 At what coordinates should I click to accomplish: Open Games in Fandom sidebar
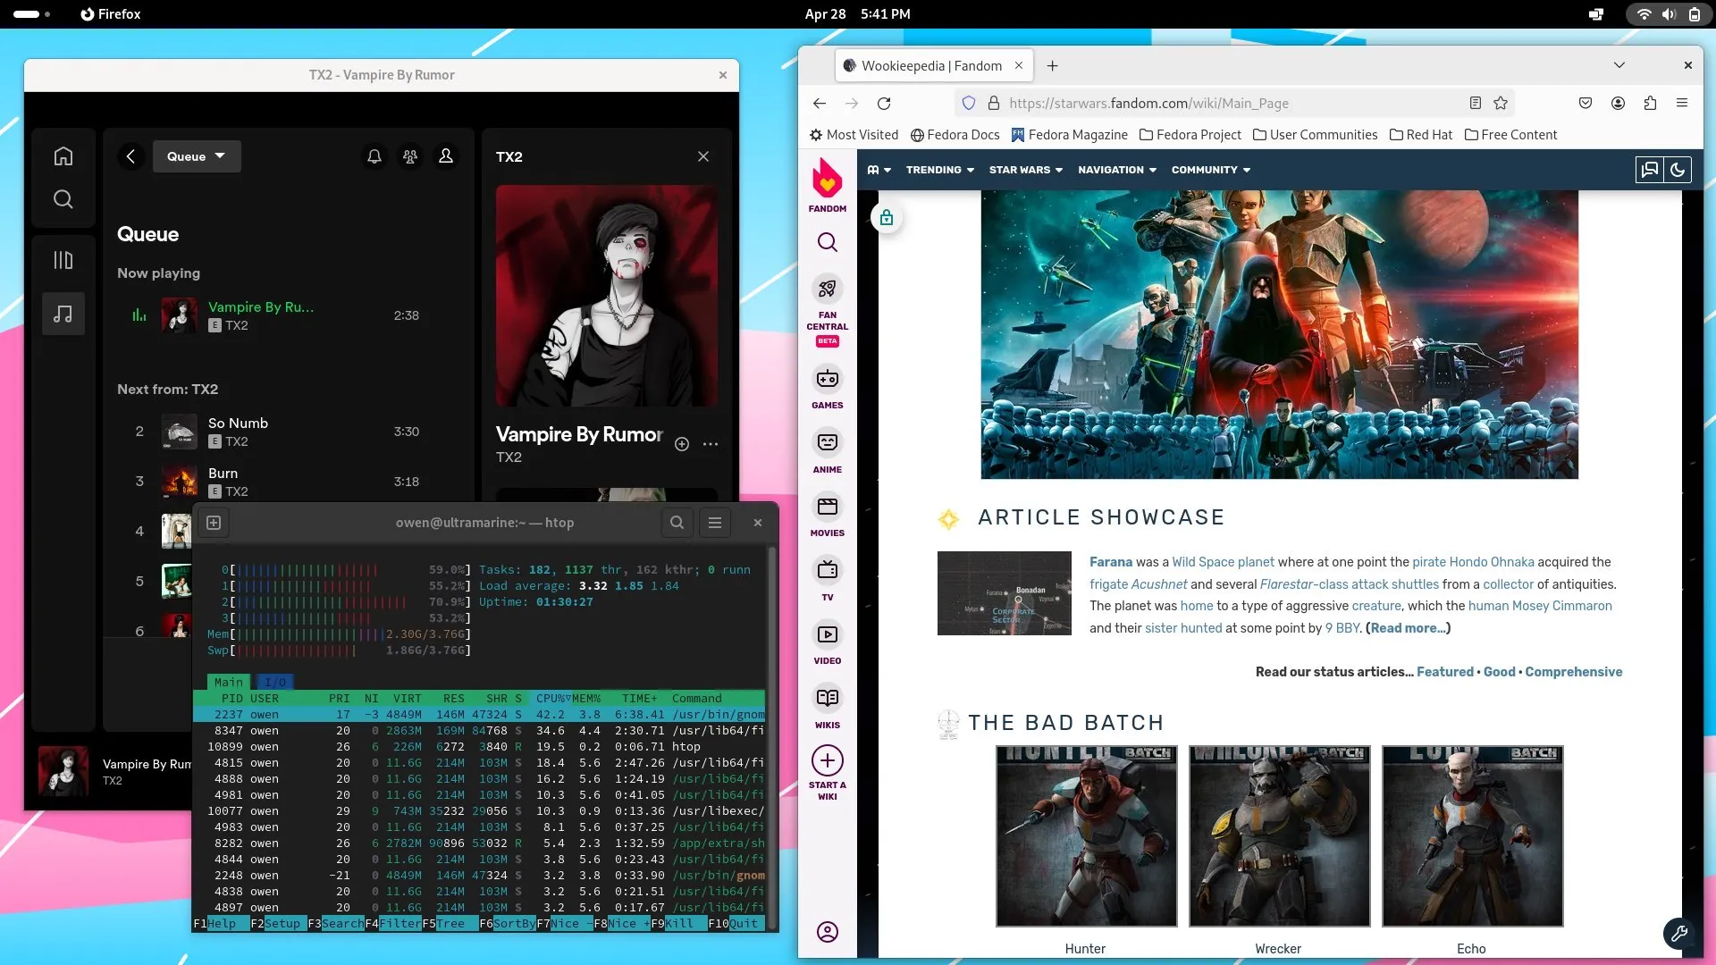[828, 388]
